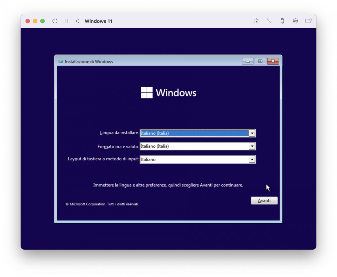The height and width of the screenshot is (277, 337).
Task: Zoom VM window with green button
Action: 42,21
